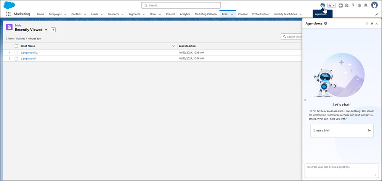Viewport: 382px width, 181px height.
Task: Sort by the Last Modified column header
Action: 187,46
